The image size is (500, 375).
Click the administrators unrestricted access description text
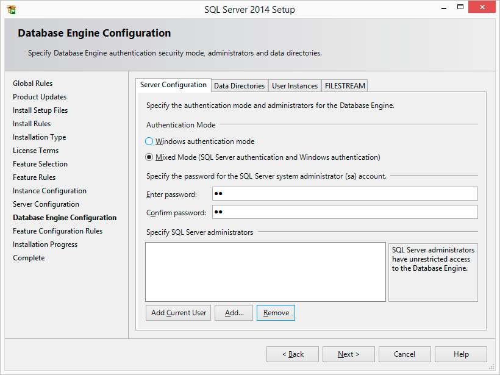433,259
